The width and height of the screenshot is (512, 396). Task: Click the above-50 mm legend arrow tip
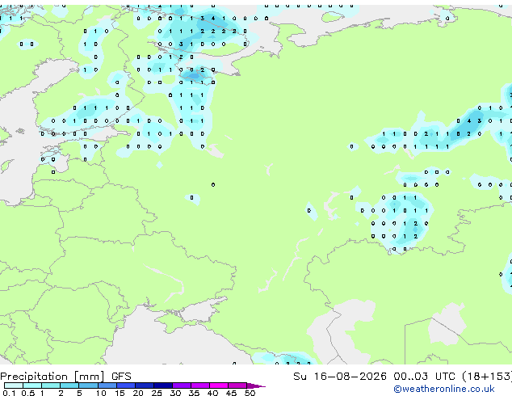point(256,385)
